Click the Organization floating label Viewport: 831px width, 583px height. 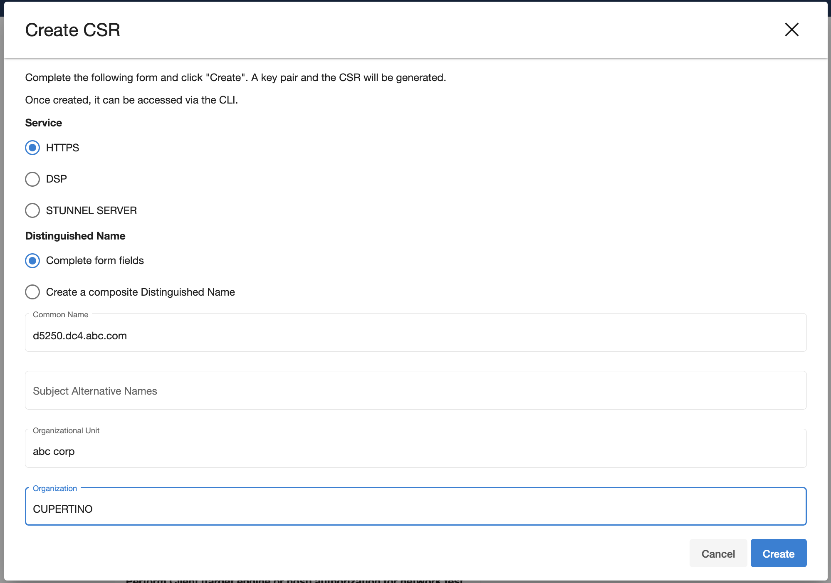[54, 489]
